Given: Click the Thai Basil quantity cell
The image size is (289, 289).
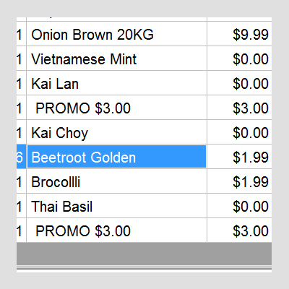Looking at the screenshot, I should click(21, 206).
